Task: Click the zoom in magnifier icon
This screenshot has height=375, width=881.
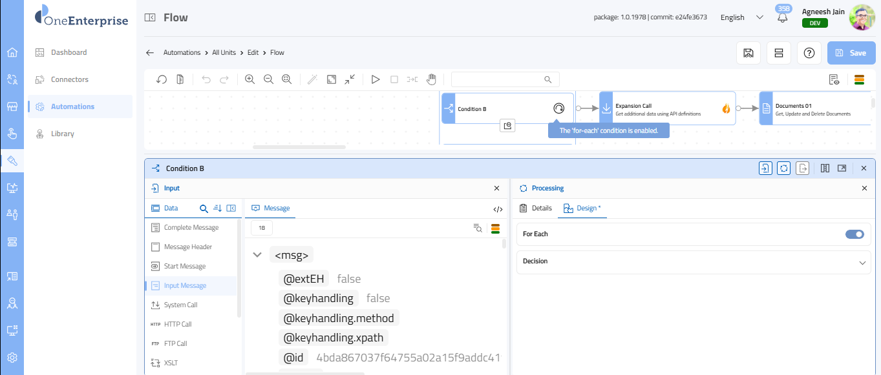Action: 249,79
